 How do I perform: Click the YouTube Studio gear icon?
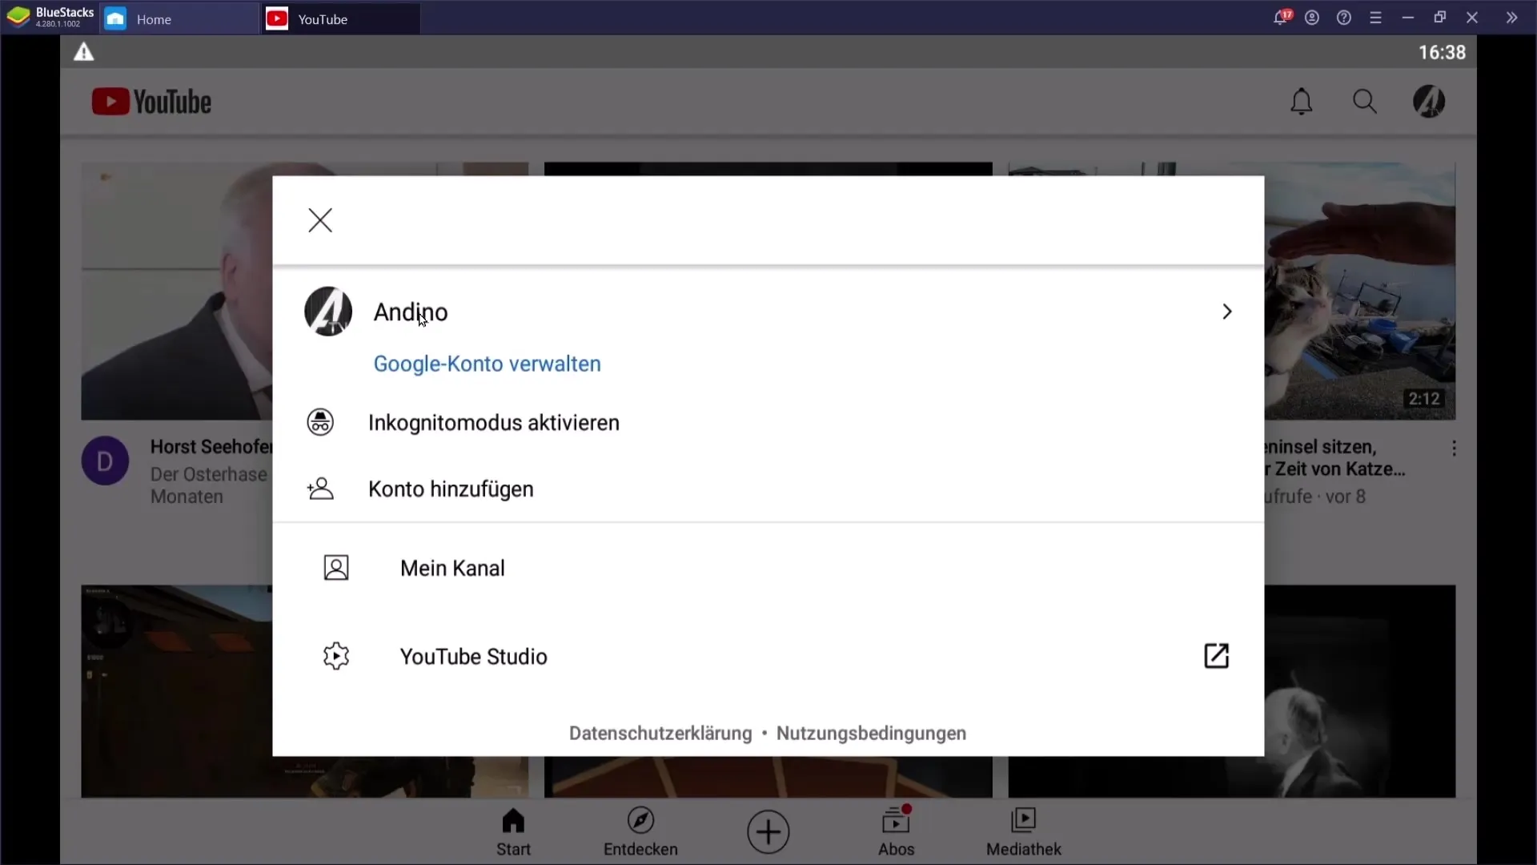click(336, 656)
